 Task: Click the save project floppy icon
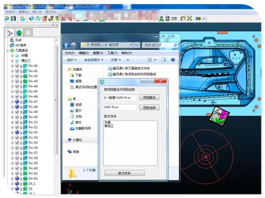(x=13, y=19)
